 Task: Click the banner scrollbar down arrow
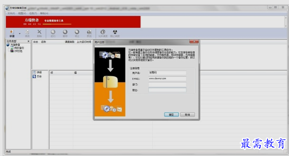click(286, 26)
